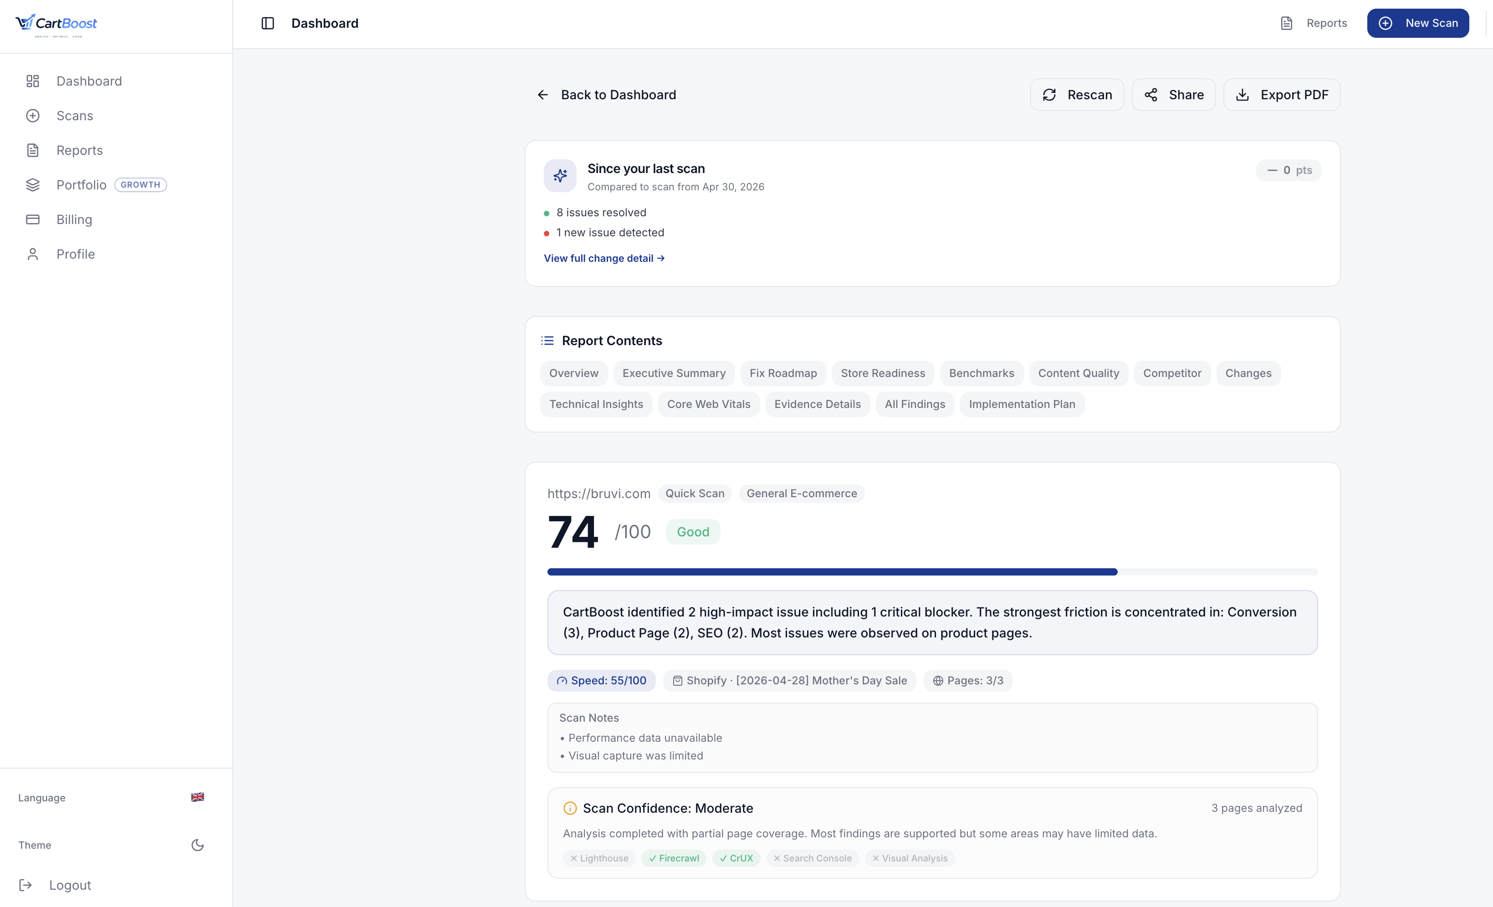Jump to Store Readiness section
This screenshot has height=907, width=1493.
tap(883, 373)
